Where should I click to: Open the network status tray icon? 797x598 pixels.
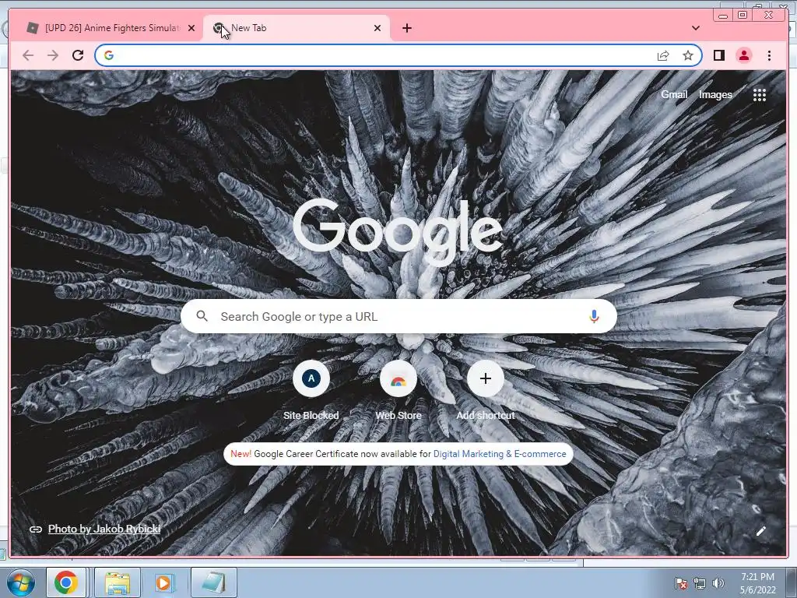700,584
